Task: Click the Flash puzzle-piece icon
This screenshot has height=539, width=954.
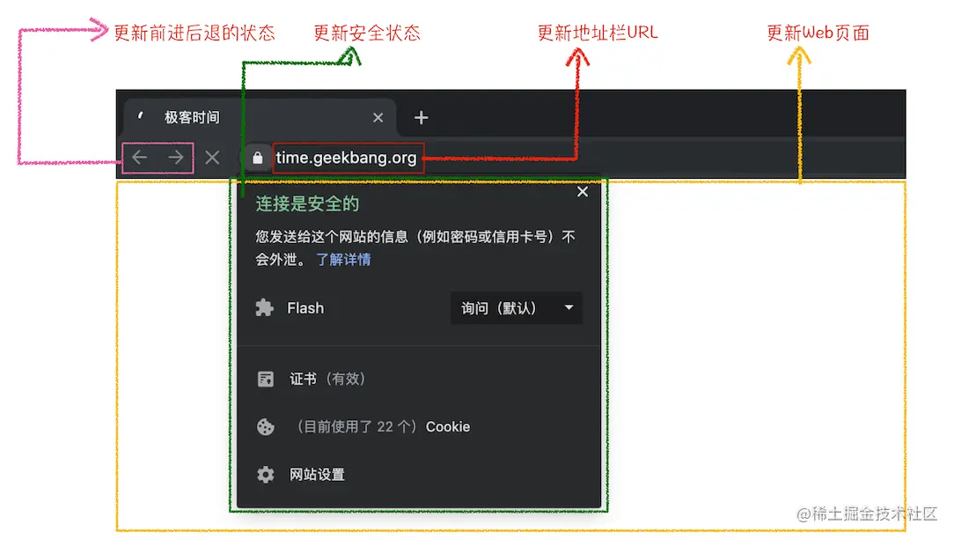Action: click(x=265, y=307)
